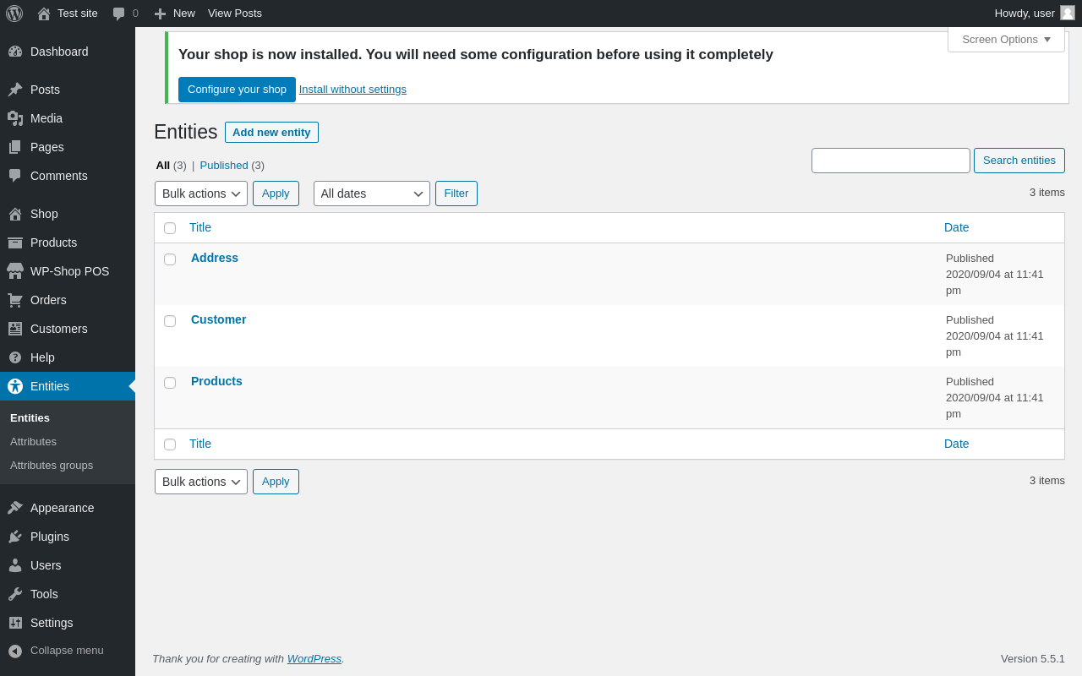This screenshot has width=1082, height=676.
Task: Open the Customer entity title link
Action: click(219, 319)
